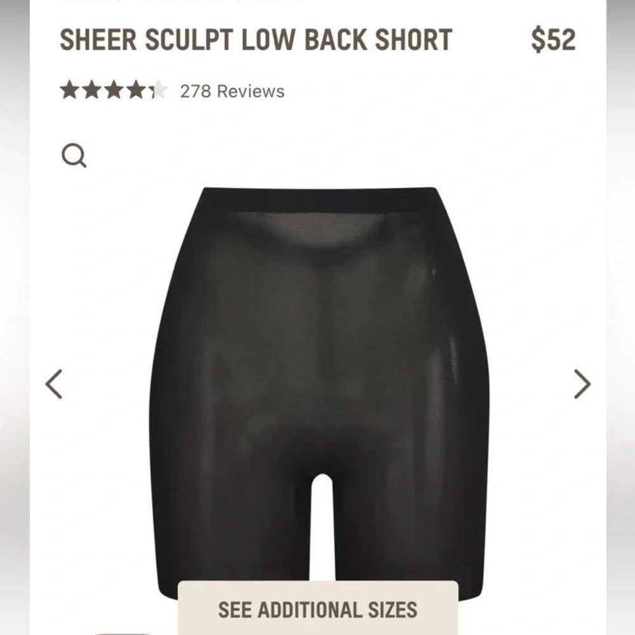Tap the See Additional Sizes button
Screen dimensions: 635x635
click(x=318, y=608)
